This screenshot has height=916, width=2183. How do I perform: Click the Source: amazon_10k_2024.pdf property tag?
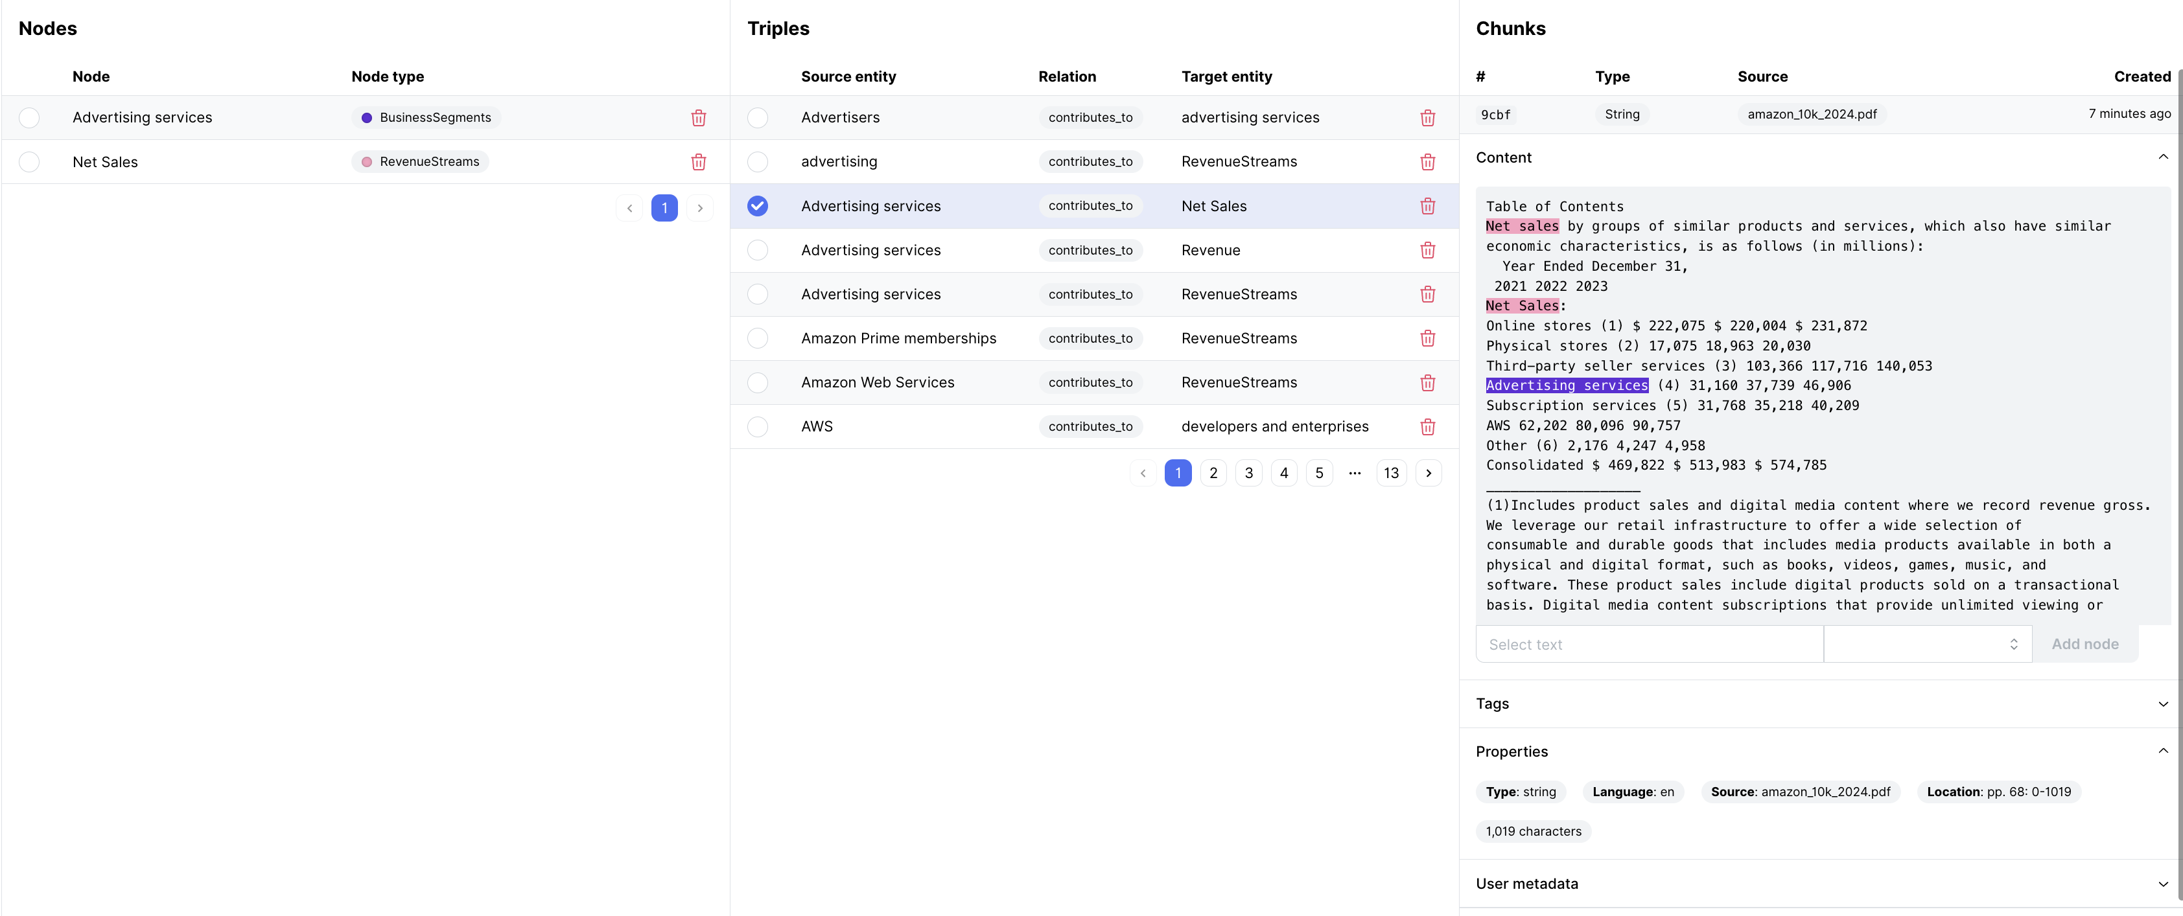(x=1800, y=792)
